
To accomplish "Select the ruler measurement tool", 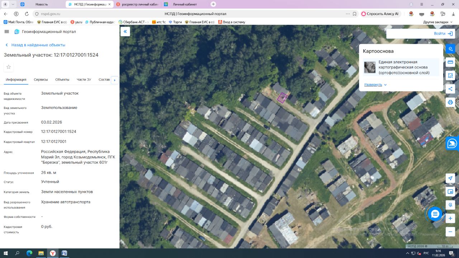I will [x=450, y=62].
